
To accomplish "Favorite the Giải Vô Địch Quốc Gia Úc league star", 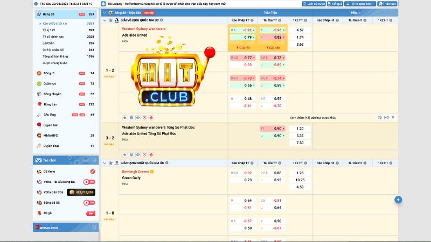I will pyautogui.click(x=110, y=20).
